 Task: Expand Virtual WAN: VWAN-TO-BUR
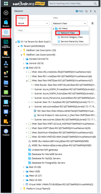pos(24,184)
